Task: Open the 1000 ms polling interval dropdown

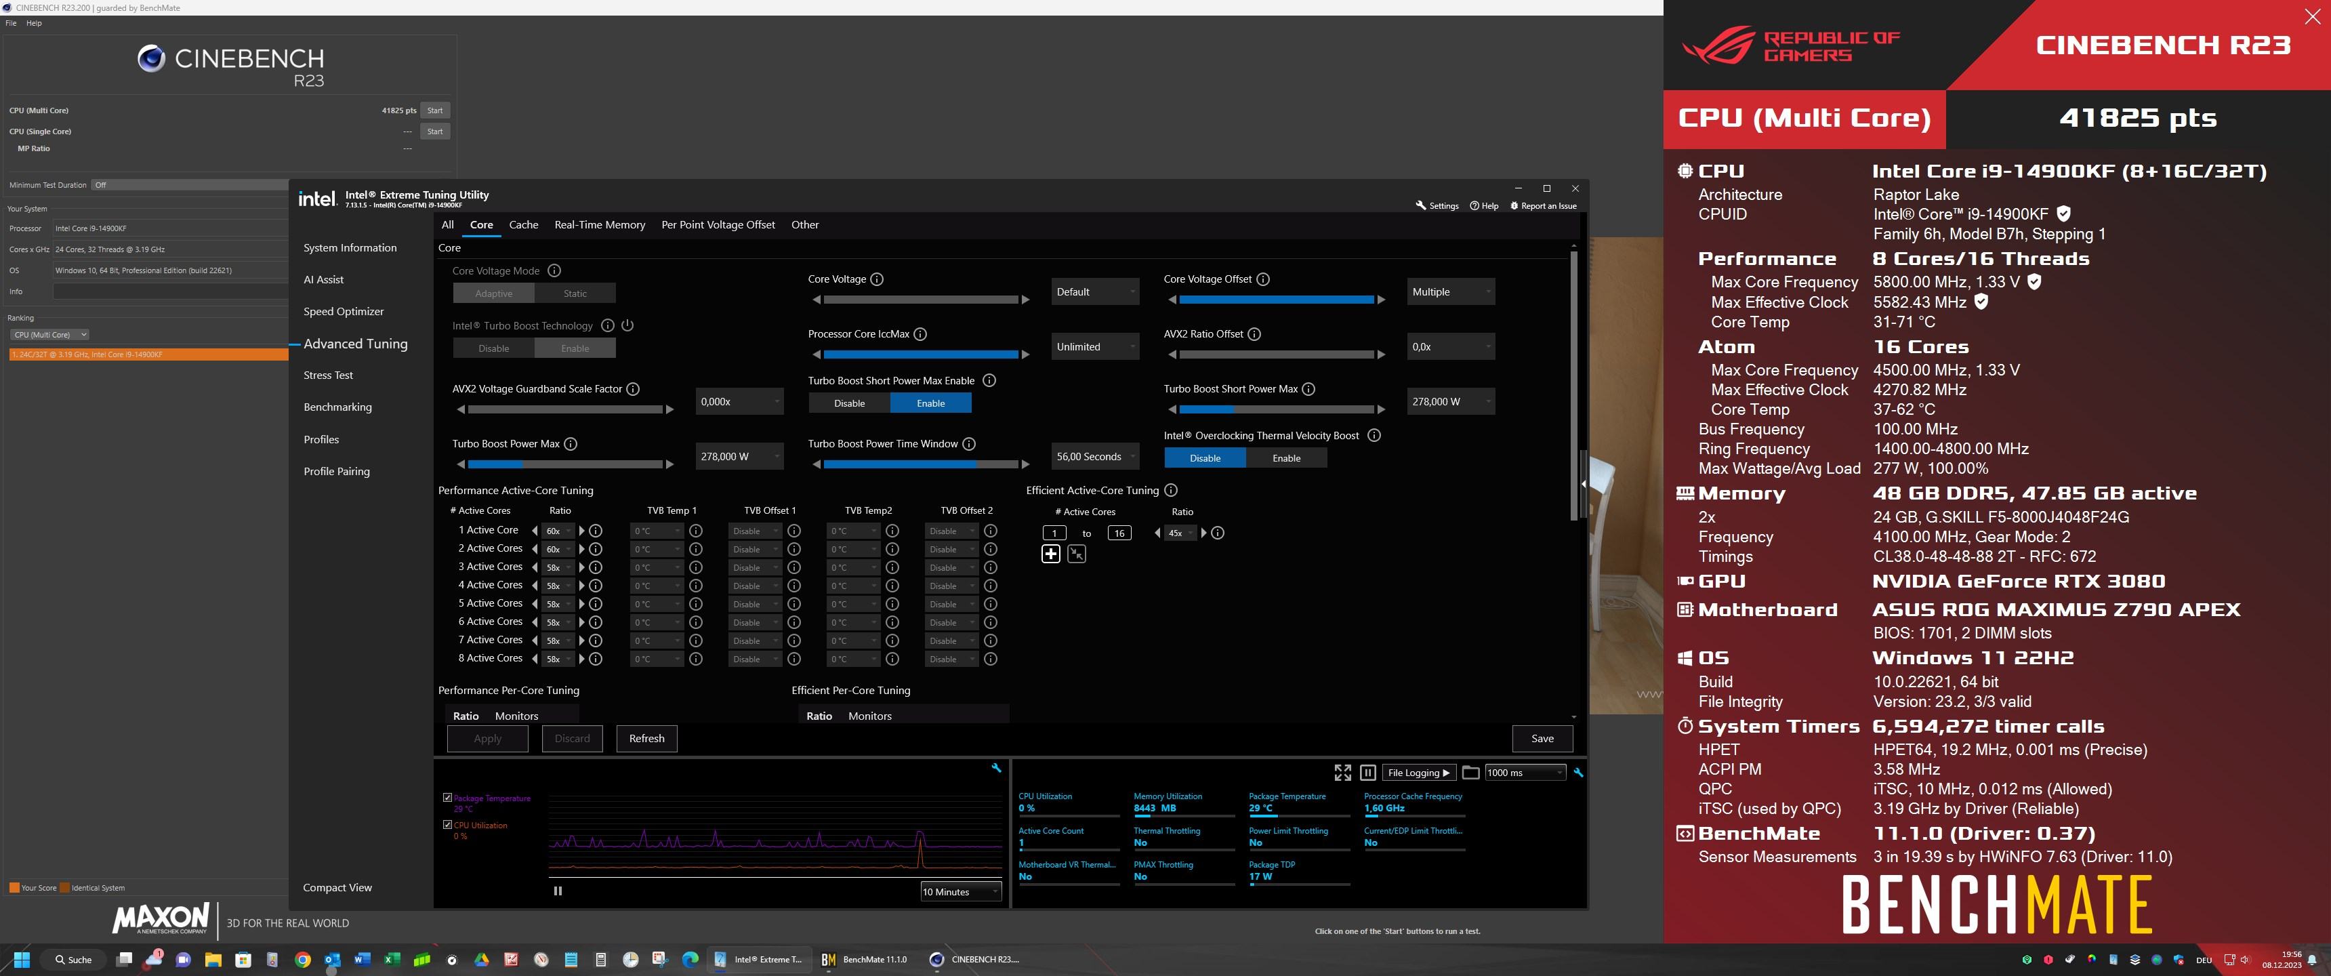Action: tap(1524, 772)
